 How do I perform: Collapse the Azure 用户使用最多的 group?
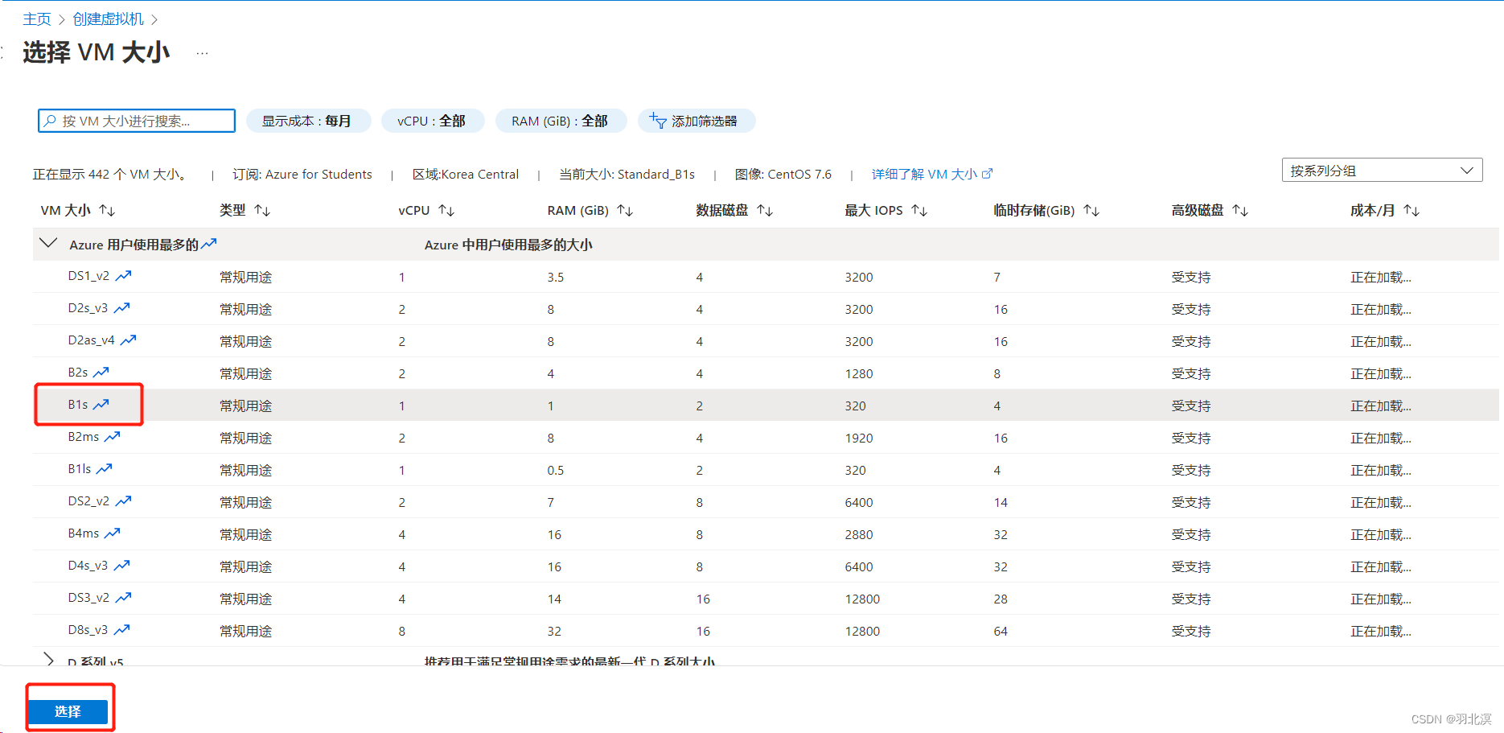48,243
